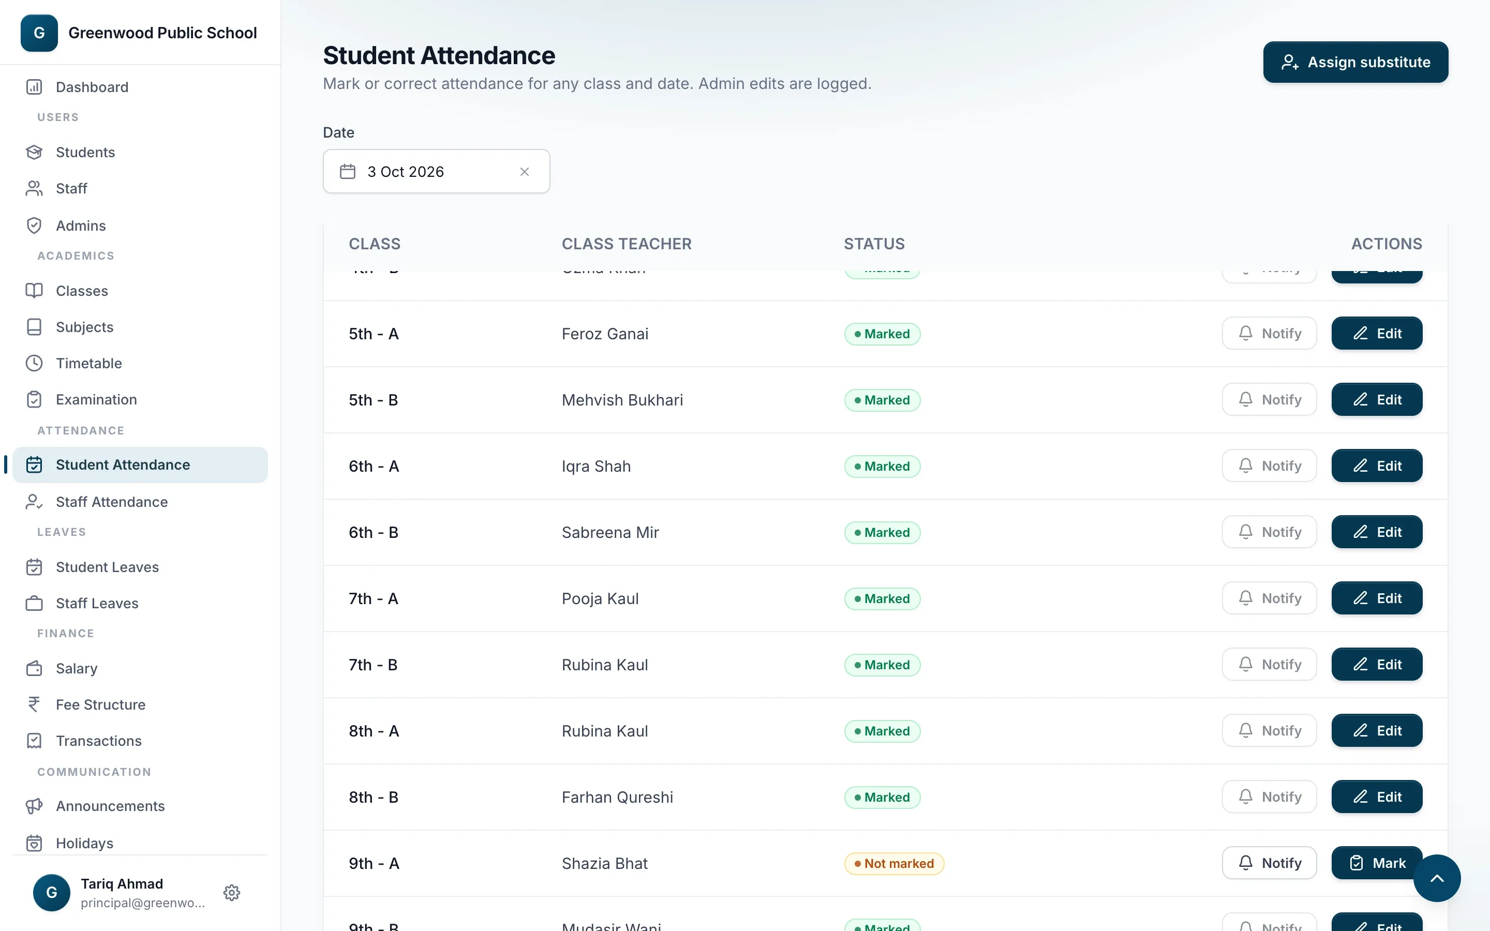The height and width of the screenshot is (931, 1490).
Task: Open the Timetable page
Action: pos(140,363)
